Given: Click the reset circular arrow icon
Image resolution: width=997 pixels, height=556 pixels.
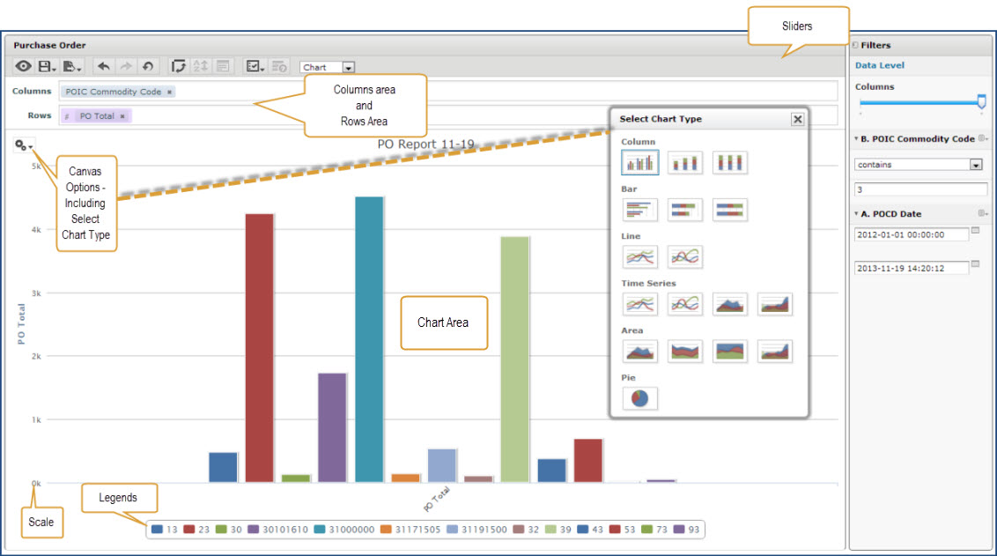Looking at the screenshot, I should point(148,66).
